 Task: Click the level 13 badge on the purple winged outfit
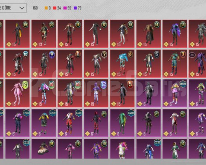click(x=183, y=25)
